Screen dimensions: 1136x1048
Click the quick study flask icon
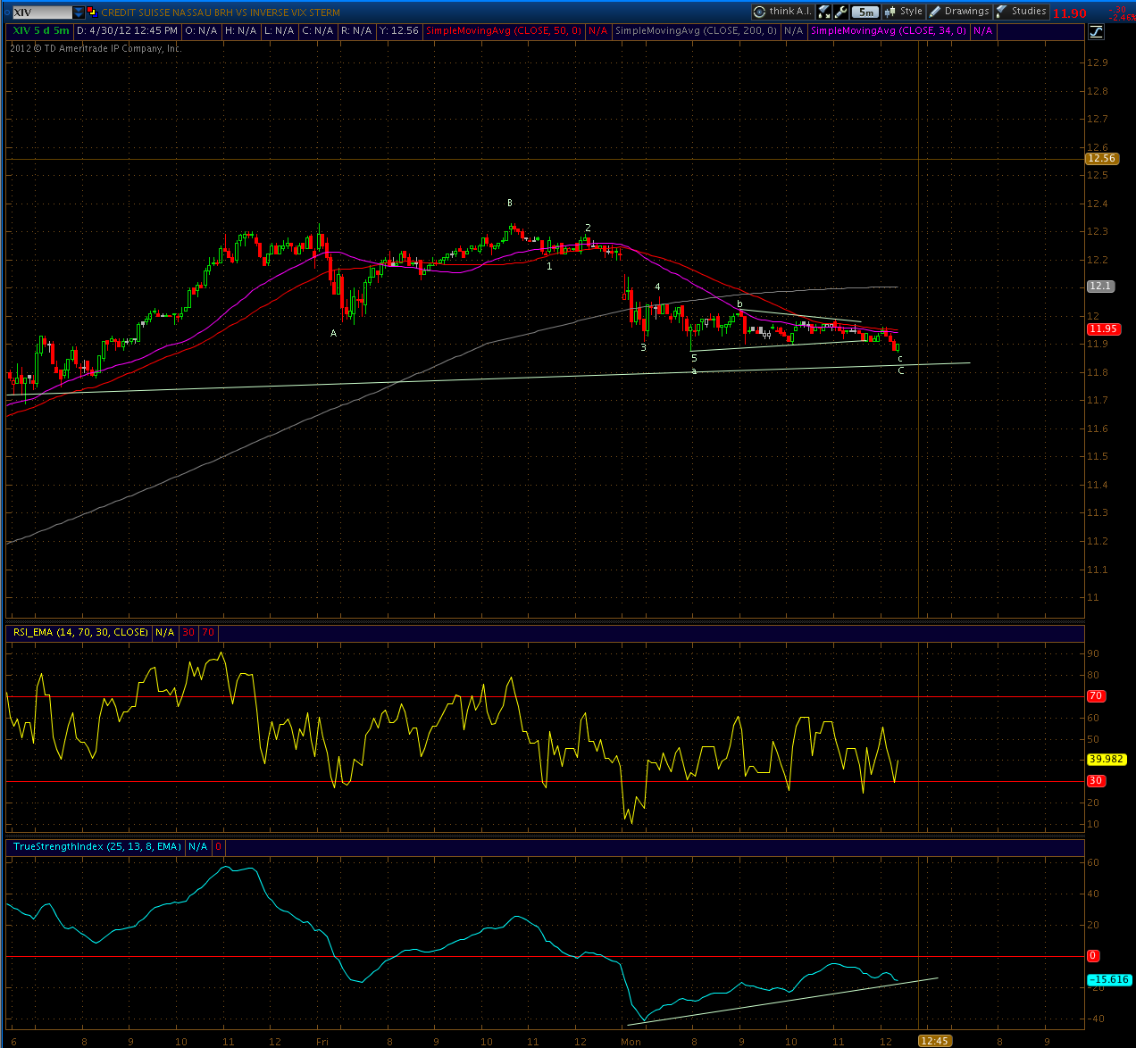824,12
